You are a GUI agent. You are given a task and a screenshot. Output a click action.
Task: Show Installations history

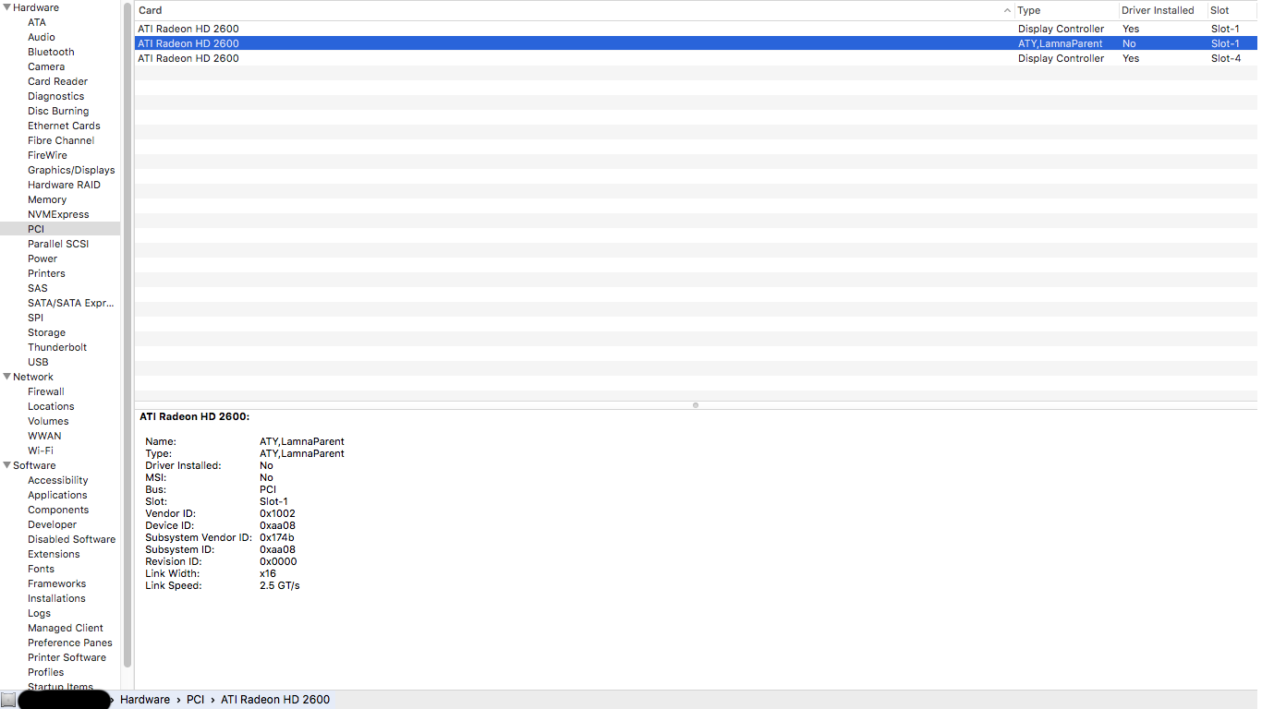(x=56, y=598)
